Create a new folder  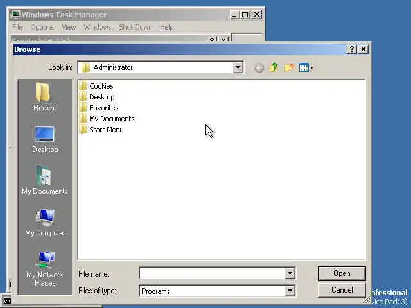click(x=290, y=67)
